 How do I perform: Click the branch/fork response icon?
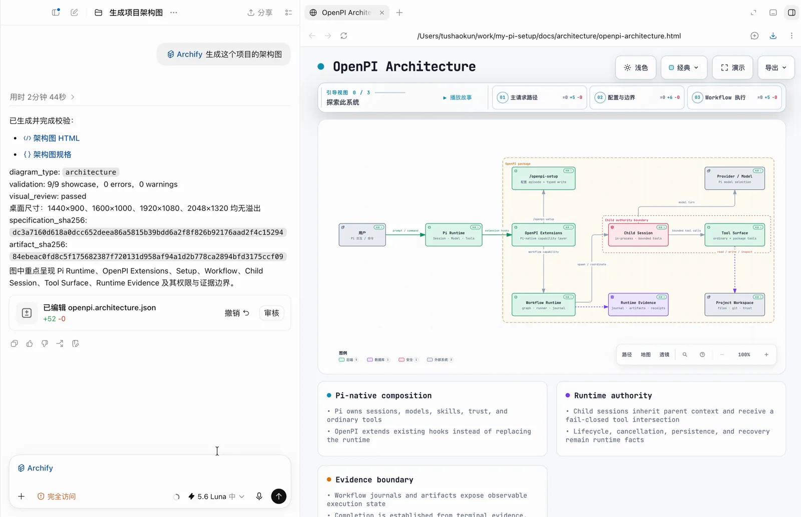pos(60,343)
